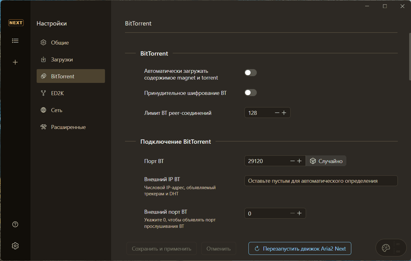Click the Внешний порт BT label
The image size is (411, 261).
[166, 212]
